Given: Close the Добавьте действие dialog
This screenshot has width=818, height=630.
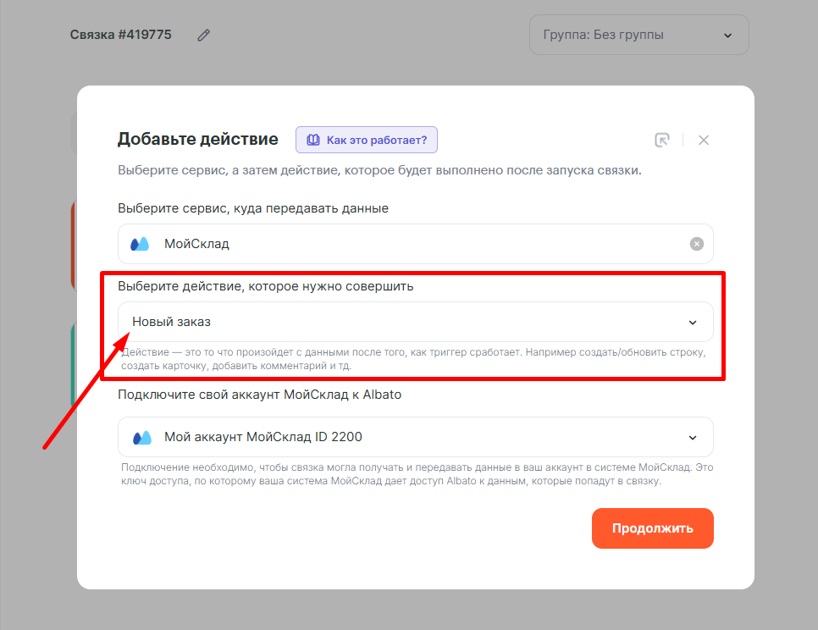Looking at the screenshot, I should (x=703, y=140).
